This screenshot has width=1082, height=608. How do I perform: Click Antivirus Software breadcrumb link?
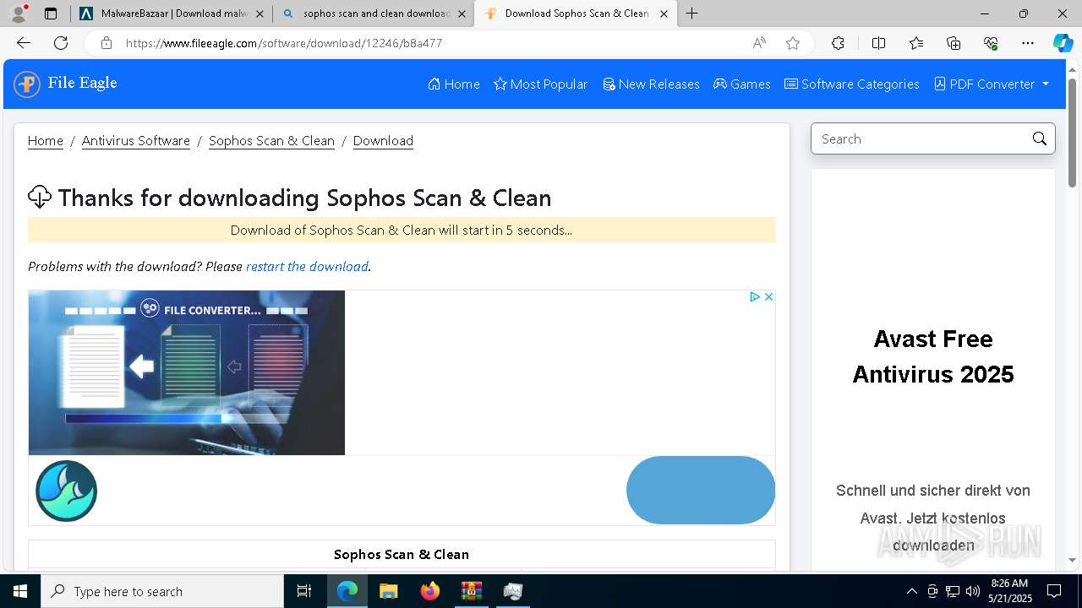[x=136, y=141]
